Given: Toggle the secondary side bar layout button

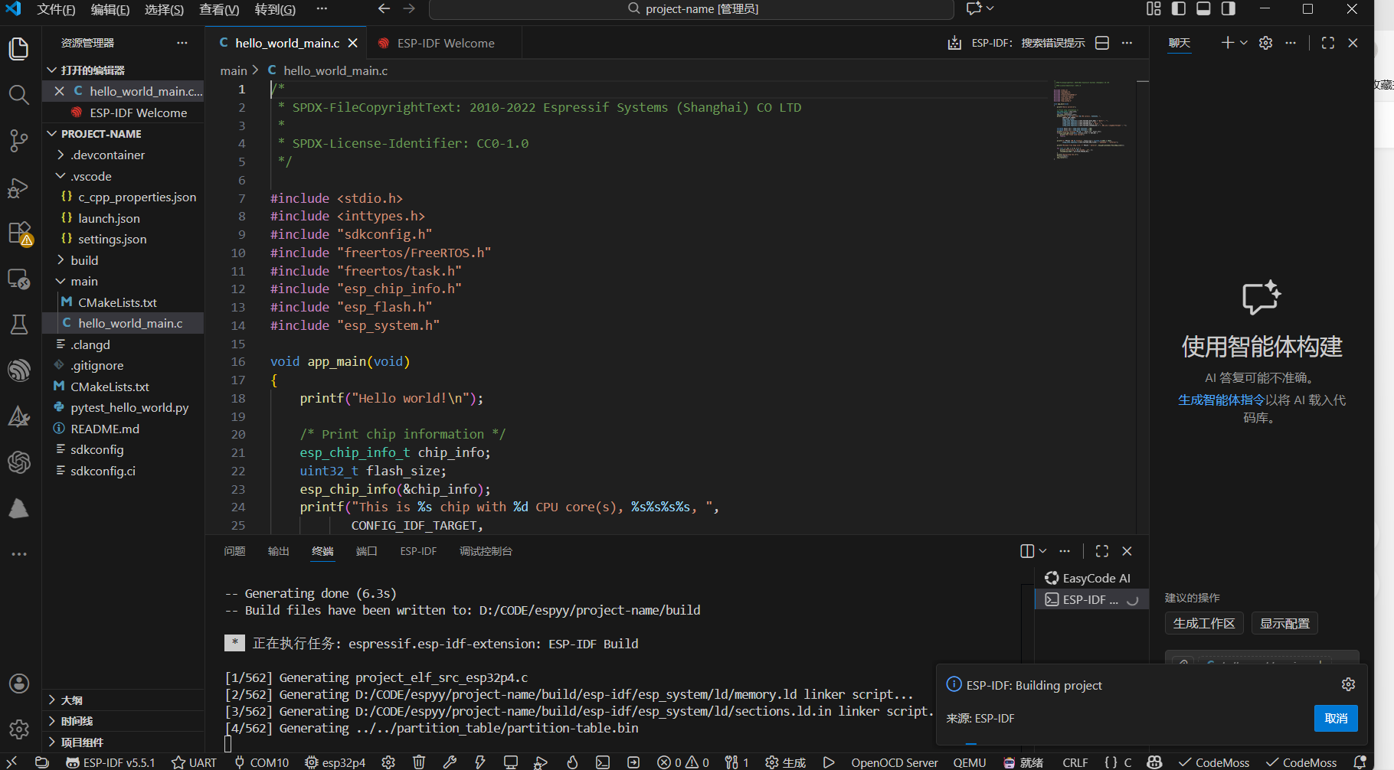Looking at the screenshot, I should point(1229,8).
